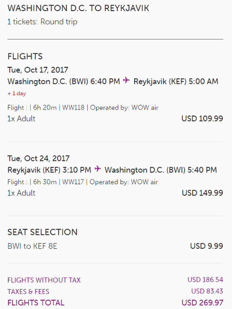Viewport: 232px width, 309px height.
Task: Click the USD 269.97 total amount
Action: coord(202,303)
